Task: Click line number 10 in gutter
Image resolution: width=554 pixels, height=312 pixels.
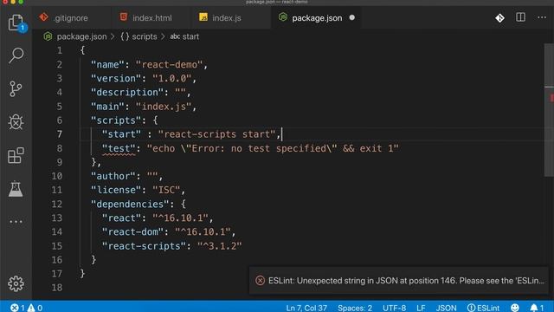Action: coord(56,176)
